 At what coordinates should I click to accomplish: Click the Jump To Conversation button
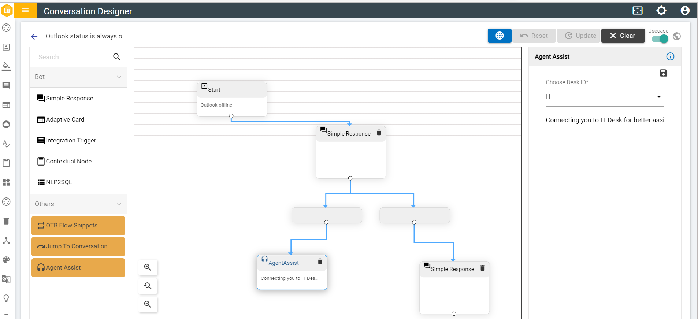(x=78, y=246)
